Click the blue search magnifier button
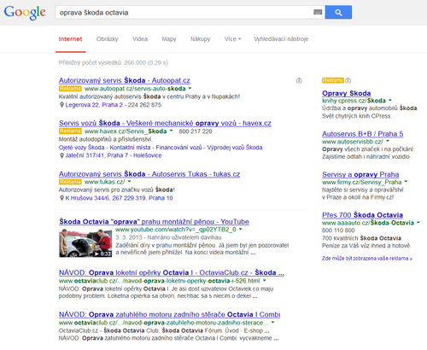 coord(338,12)
